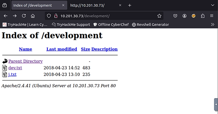Open the Firefox application menu
This screenshot has height=114, width=218.
pos(211,16)
